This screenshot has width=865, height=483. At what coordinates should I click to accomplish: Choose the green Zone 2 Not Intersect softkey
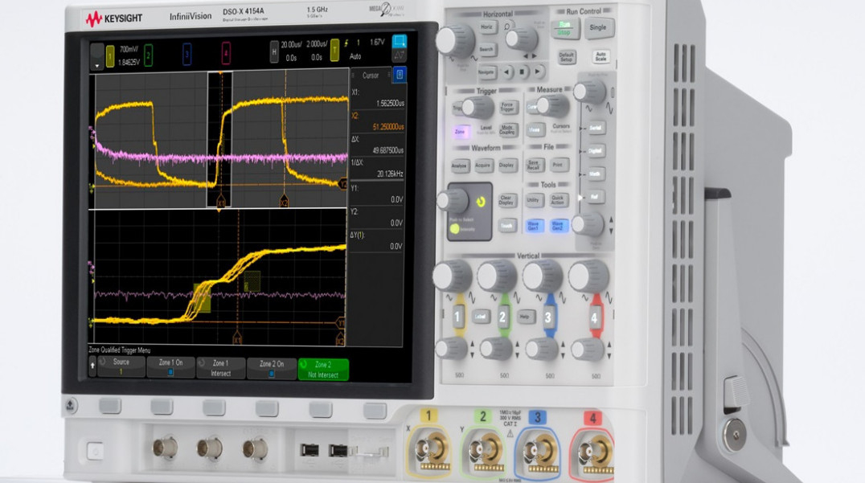[323, 370]
